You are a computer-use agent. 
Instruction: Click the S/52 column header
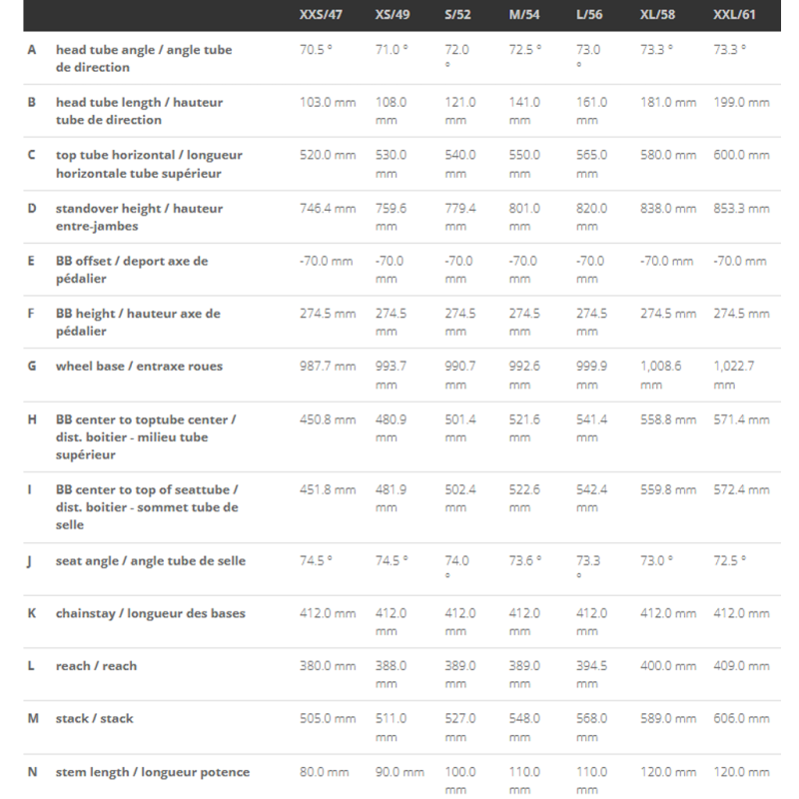(459, 16)
